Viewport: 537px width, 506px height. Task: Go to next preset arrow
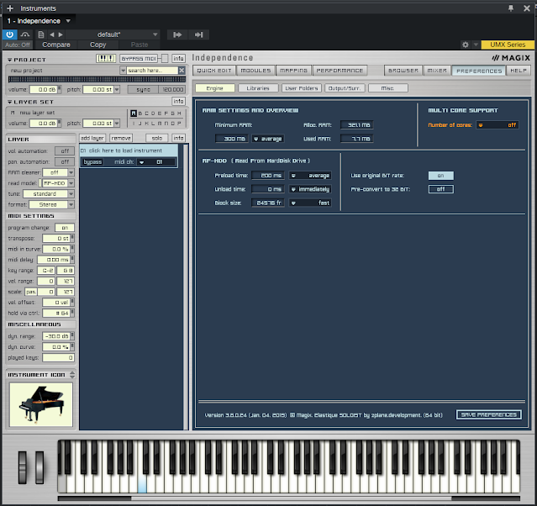click(61, 34)
